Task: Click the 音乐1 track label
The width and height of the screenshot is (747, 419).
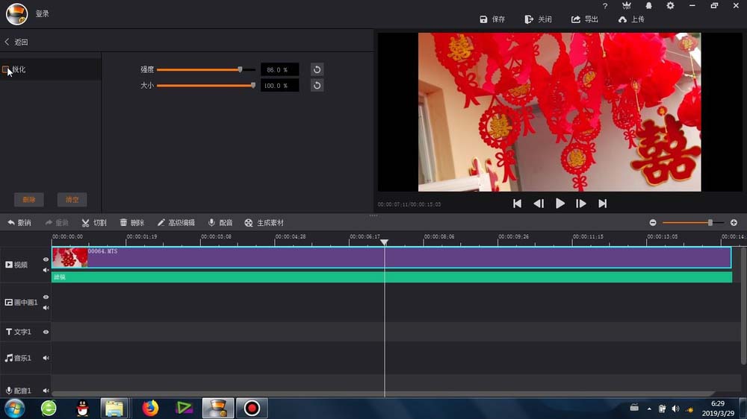Action: click(x=18, y=358)
